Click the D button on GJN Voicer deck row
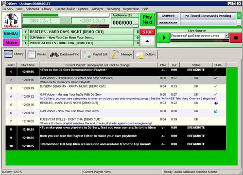 point(138,37)
